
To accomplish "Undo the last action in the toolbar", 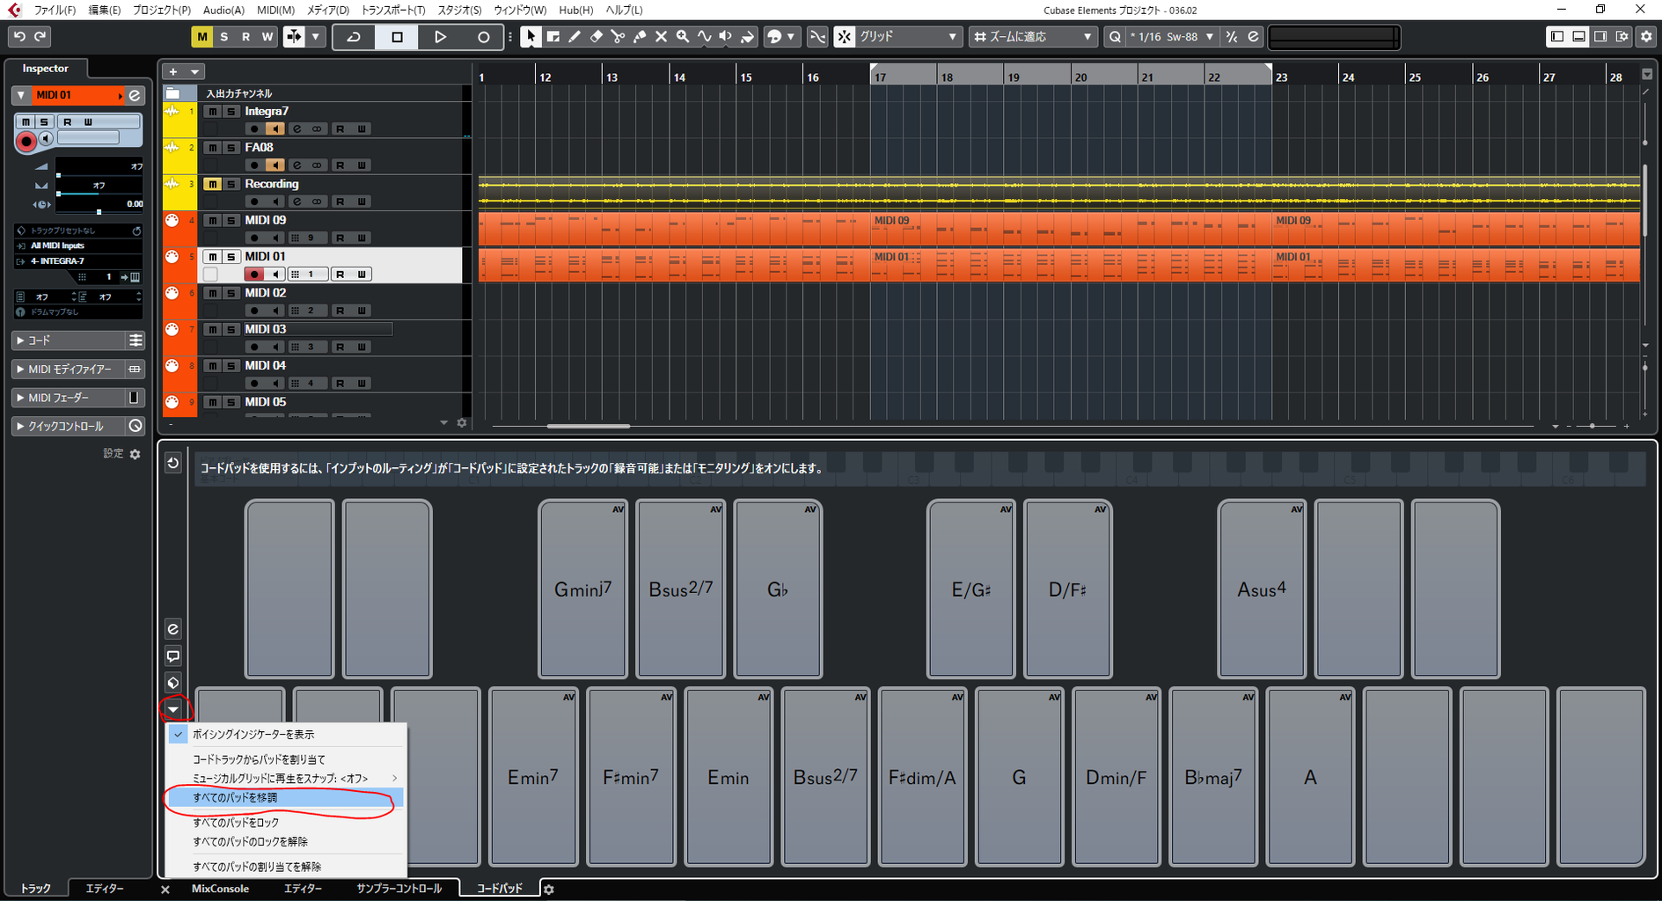I will (x=19, y=37).
